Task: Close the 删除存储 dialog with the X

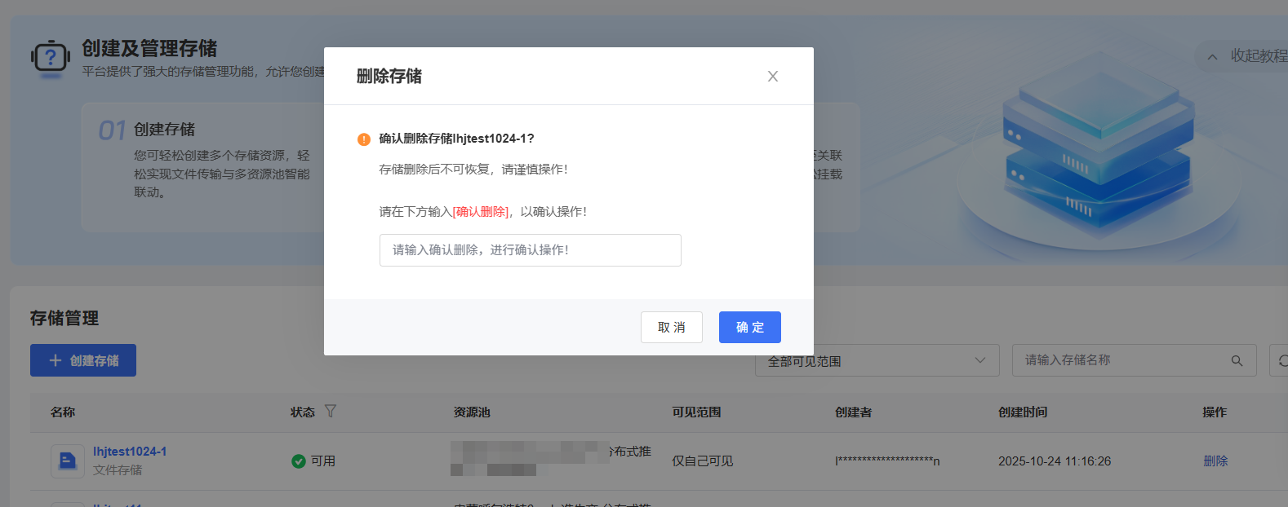Action: 772,77
